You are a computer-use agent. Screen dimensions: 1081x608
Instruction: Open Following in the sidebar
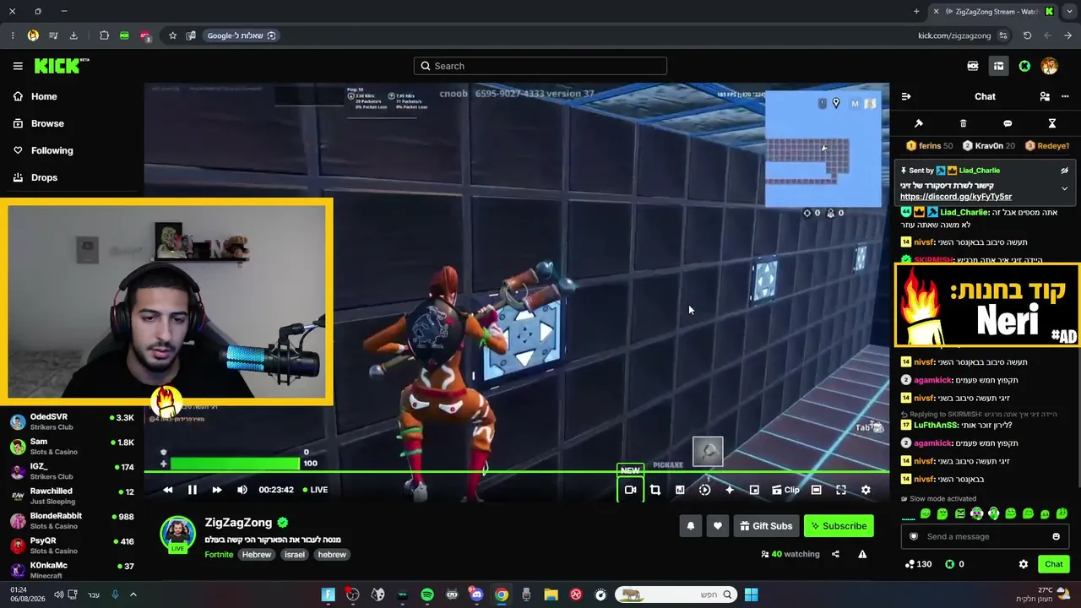[x=52, y=150]
